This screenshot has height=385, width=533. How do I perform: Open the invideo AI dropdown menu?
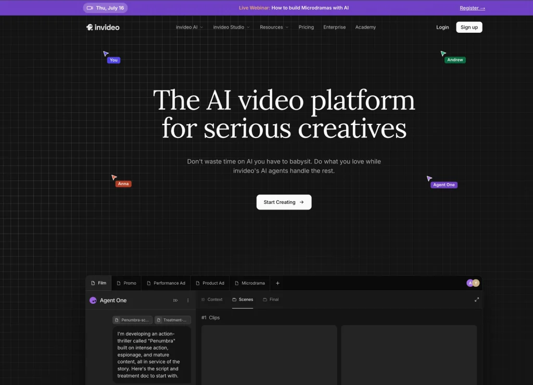(189, 27)
